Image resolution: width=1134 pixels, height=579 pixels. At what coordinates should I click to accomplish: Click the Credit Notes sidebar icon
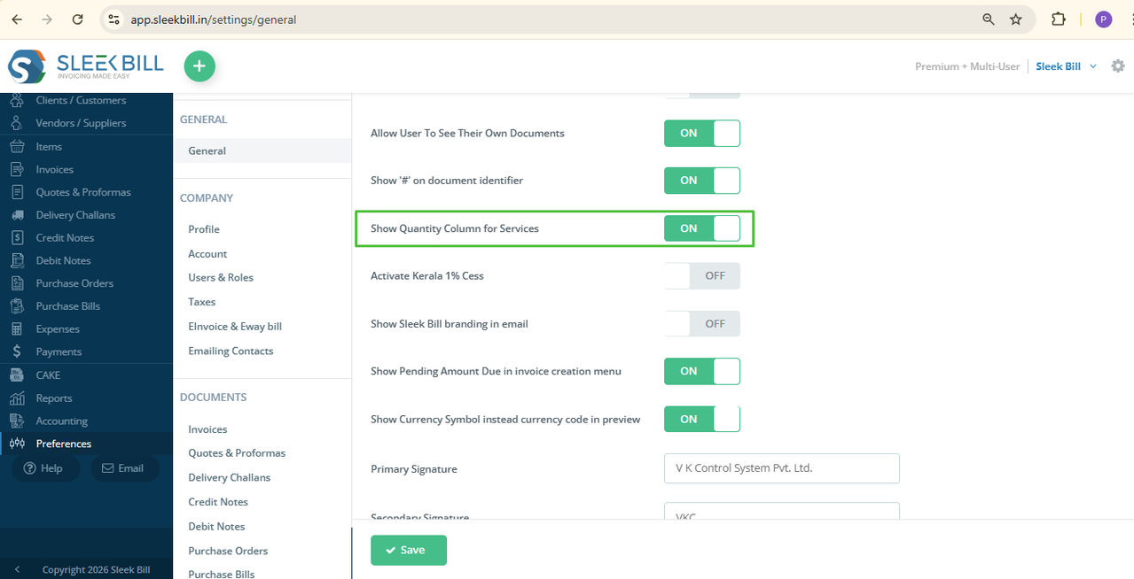(x=17, y=237)
